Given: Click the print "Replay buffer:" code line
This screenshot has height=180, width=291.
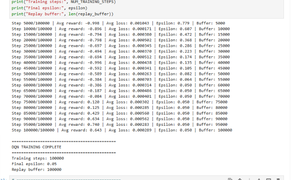Looking at the screenshot, I should pos(62,14).
